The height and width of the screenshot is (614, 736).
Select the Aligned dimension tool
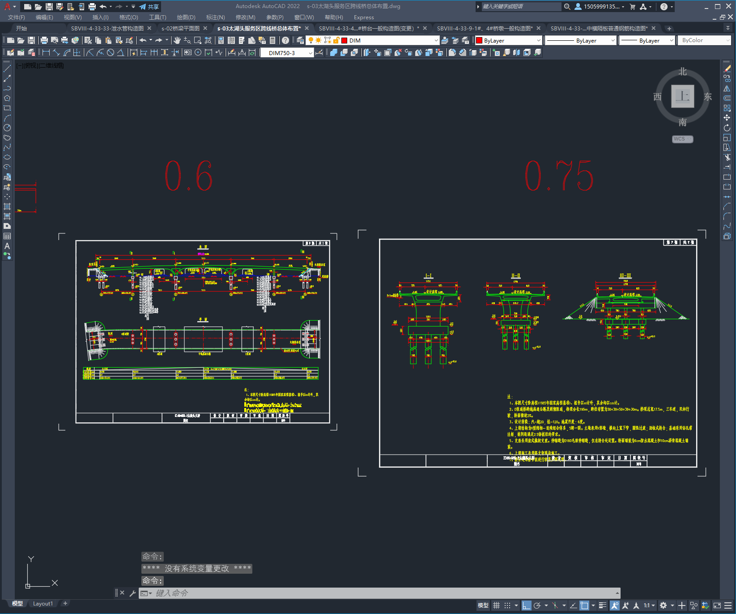click(x=56, y=52)
